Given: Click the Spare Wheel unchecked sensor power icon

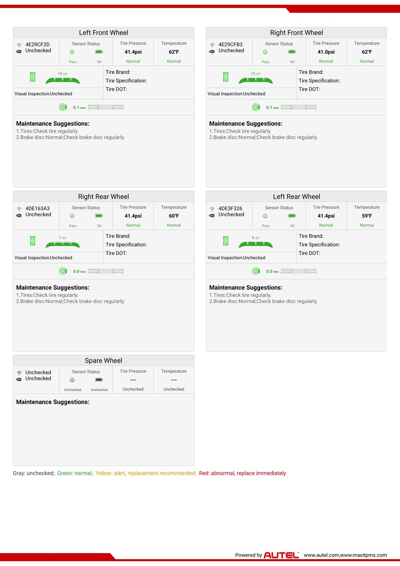Looking at the screenshot, I should pos(72,380).
